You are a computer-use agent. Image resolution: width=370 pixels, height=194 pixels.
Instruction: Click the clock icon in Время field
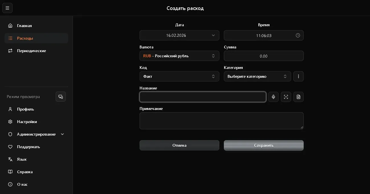(x=298, y=35)
